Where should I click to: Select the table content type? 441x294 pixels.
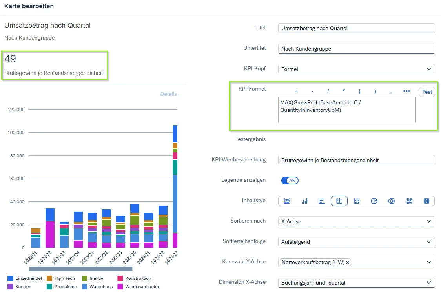(x=426, y=201)
